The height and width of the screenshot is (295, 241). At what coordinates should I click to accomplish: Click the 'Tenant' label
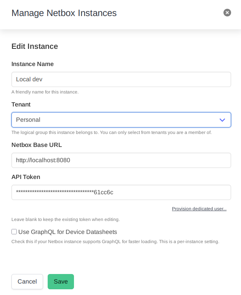click(x=21, y=105)
